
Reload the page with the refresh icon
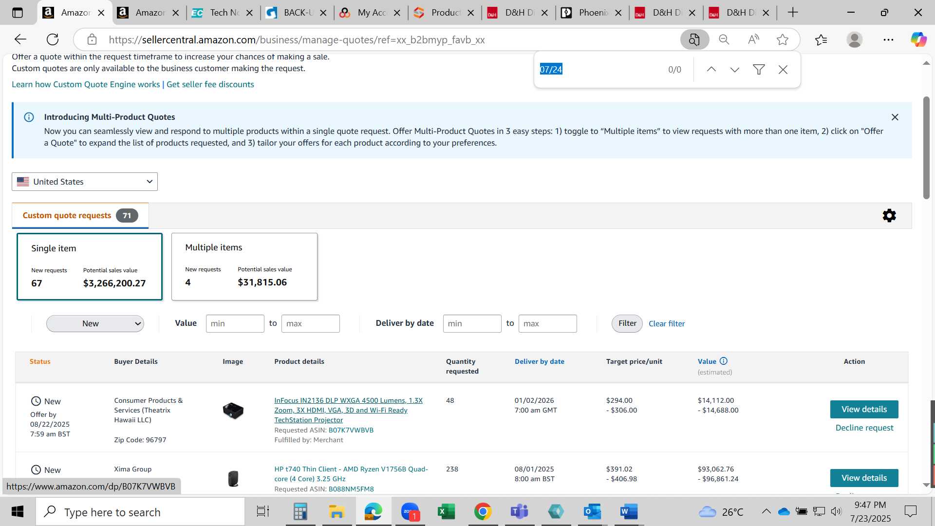coord(53,39)
